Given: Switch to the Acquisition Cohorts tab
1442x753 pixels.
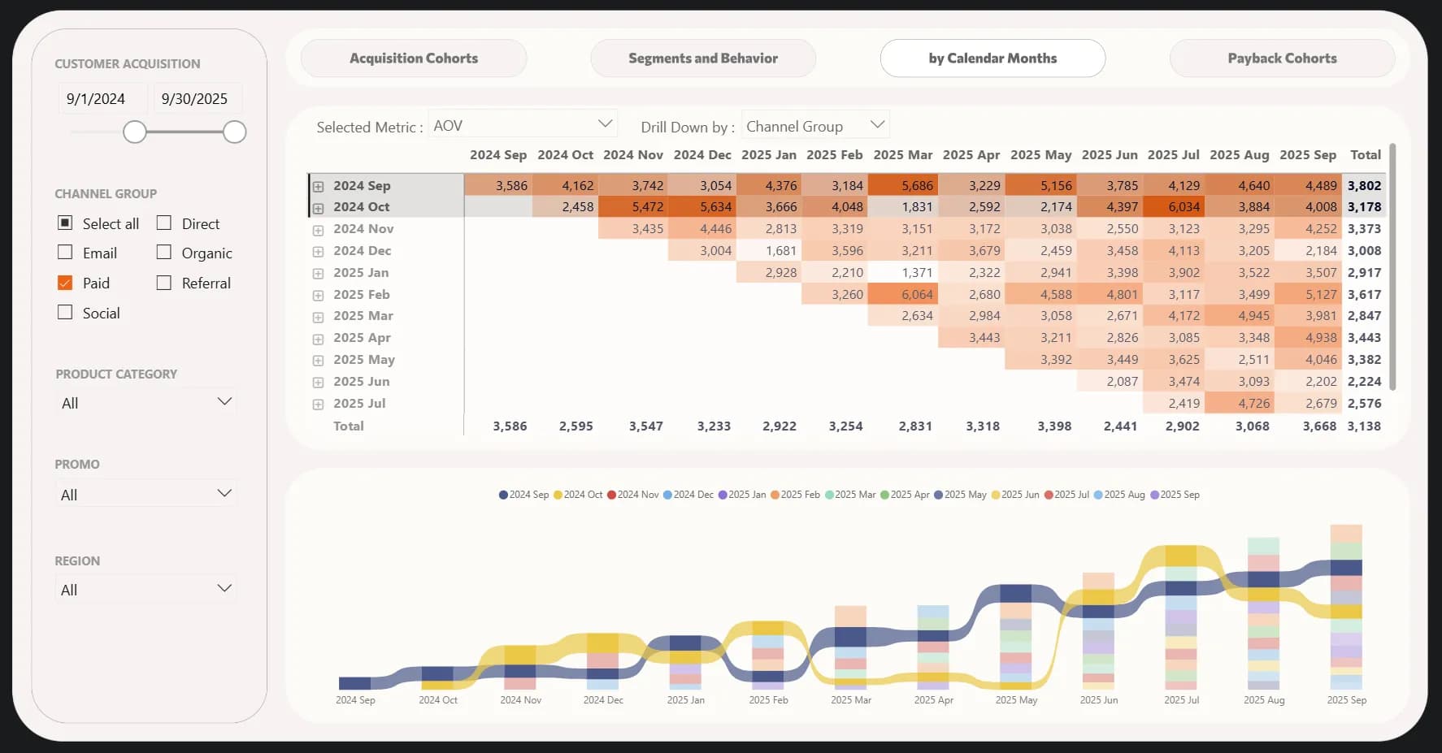Looking at the screenshot, I should pos(414,58).
